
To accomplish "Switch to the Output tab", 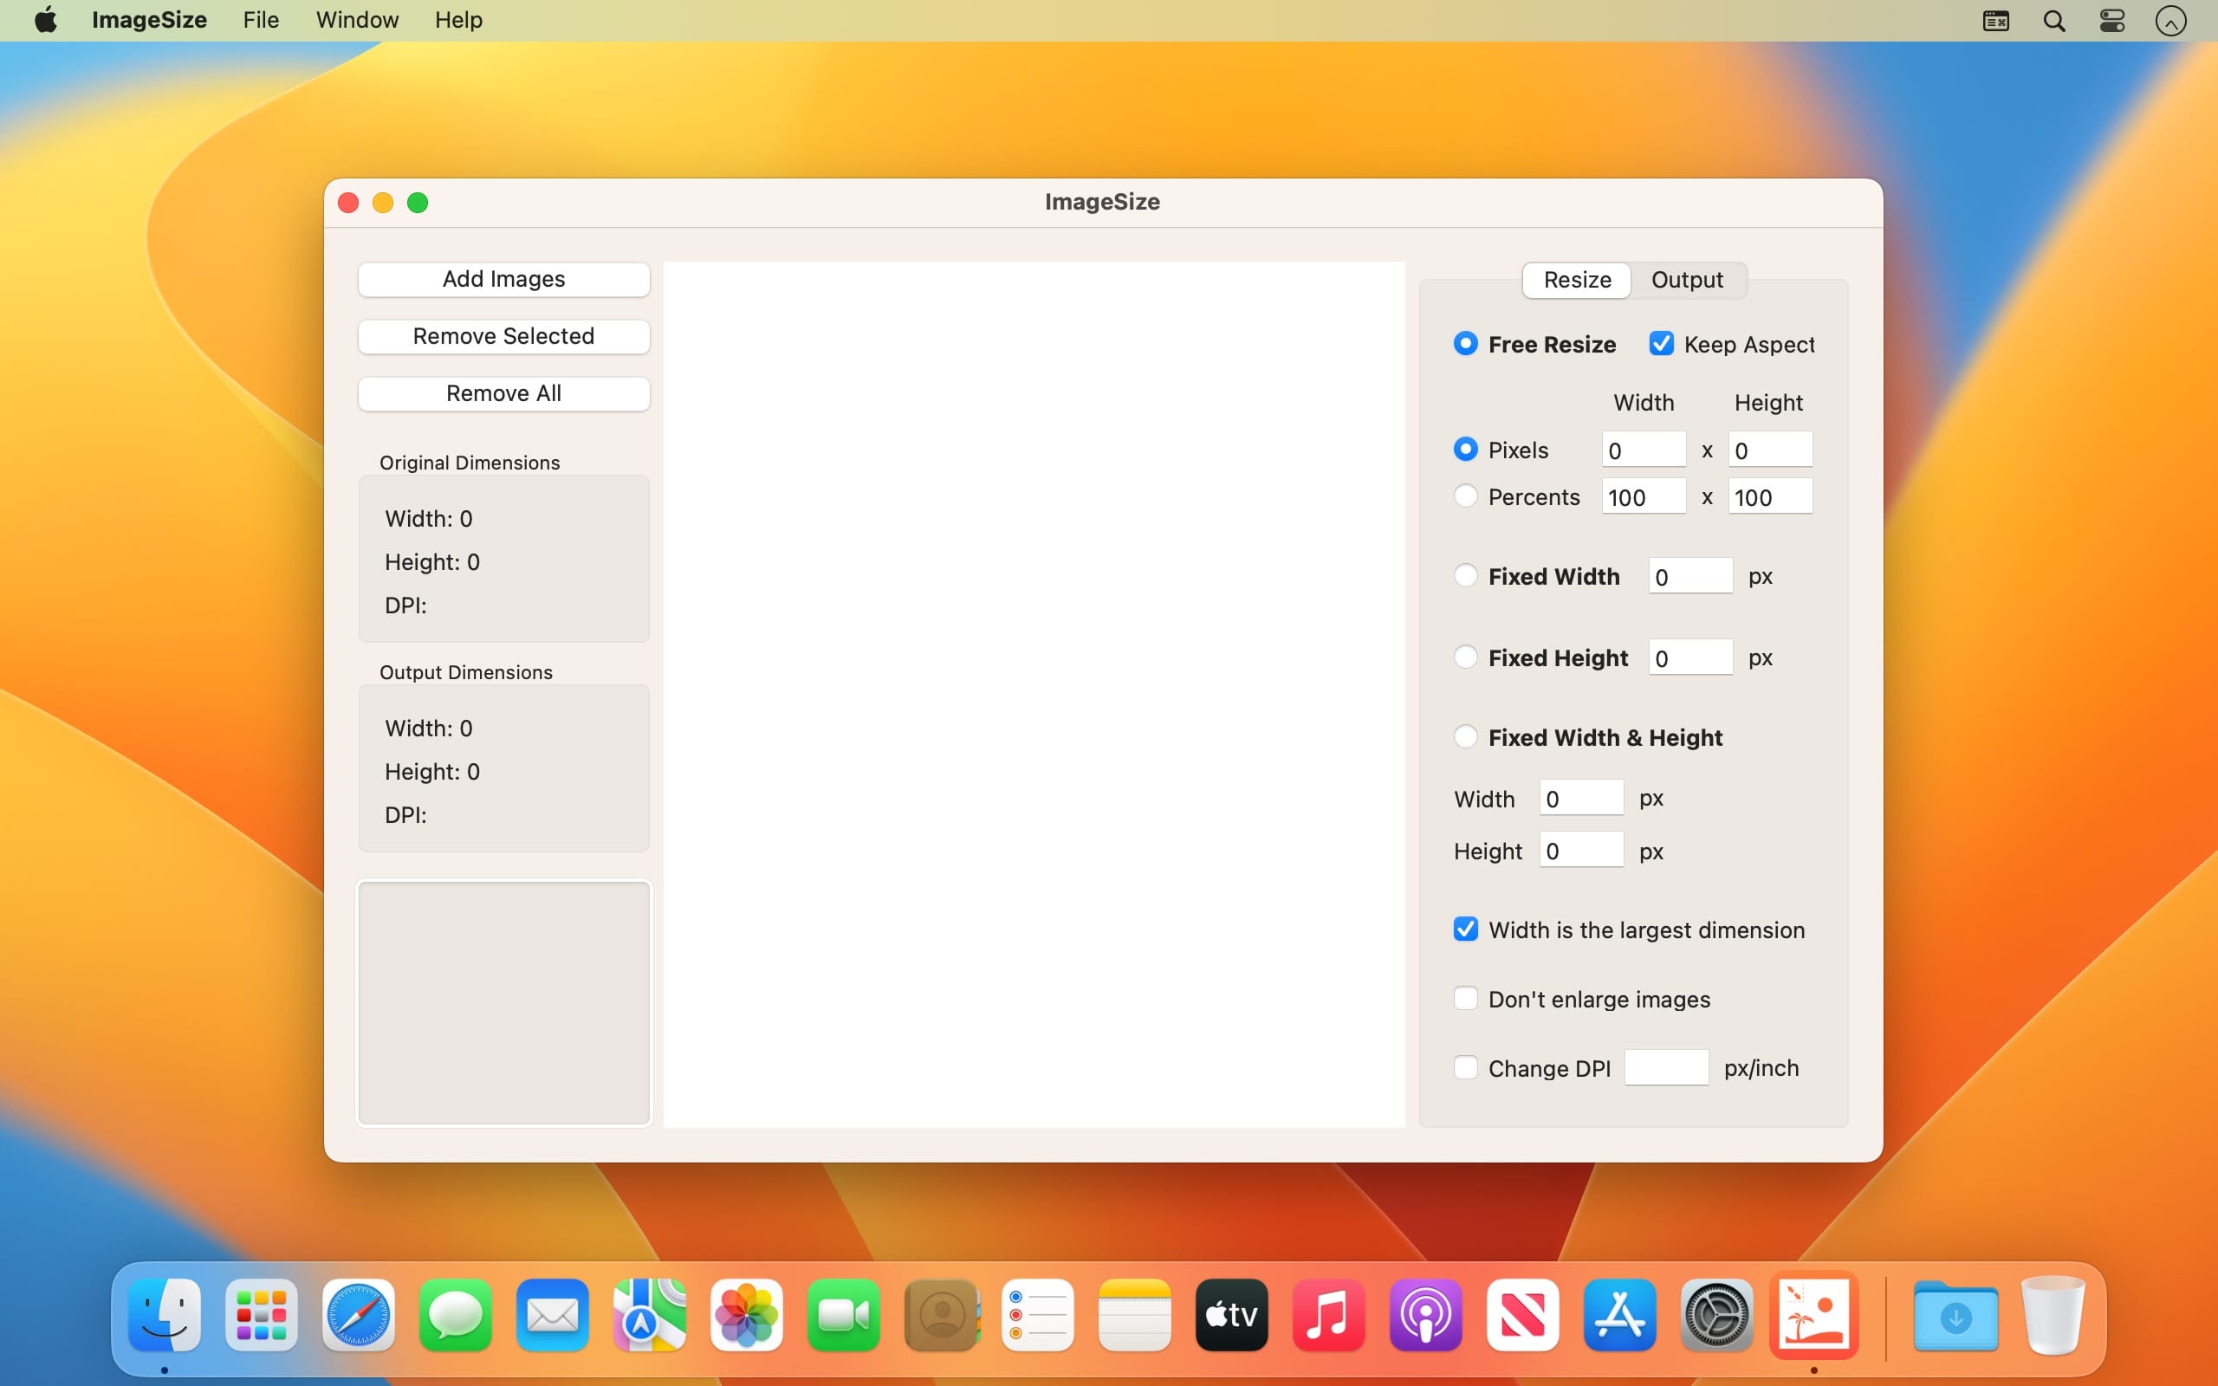I will coord(1688,280).
